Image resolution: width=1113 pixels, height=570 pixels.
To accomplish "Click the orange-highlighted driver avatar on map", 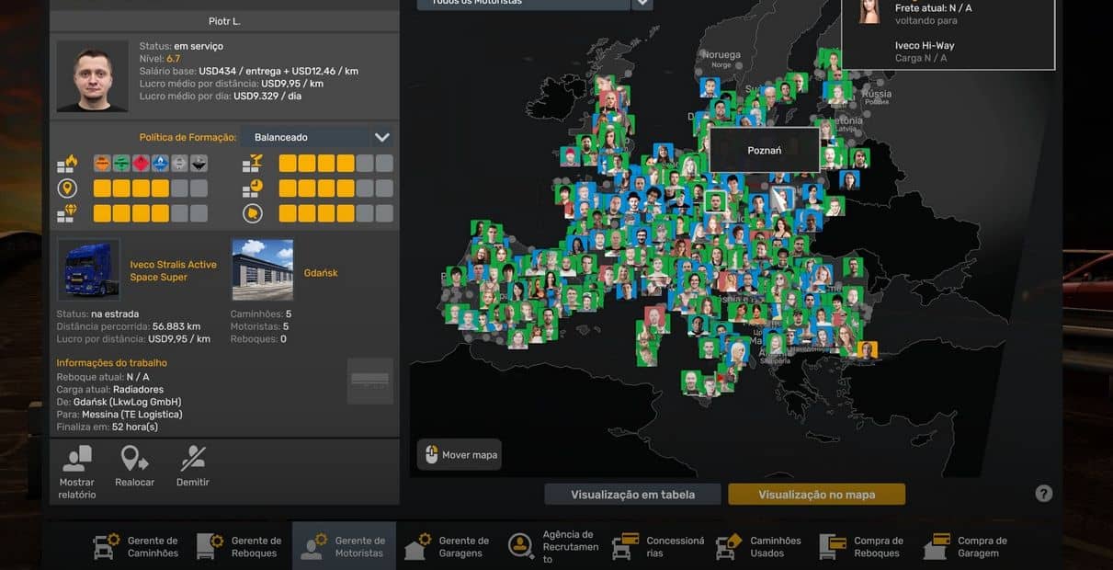I will tap(867, 349).
